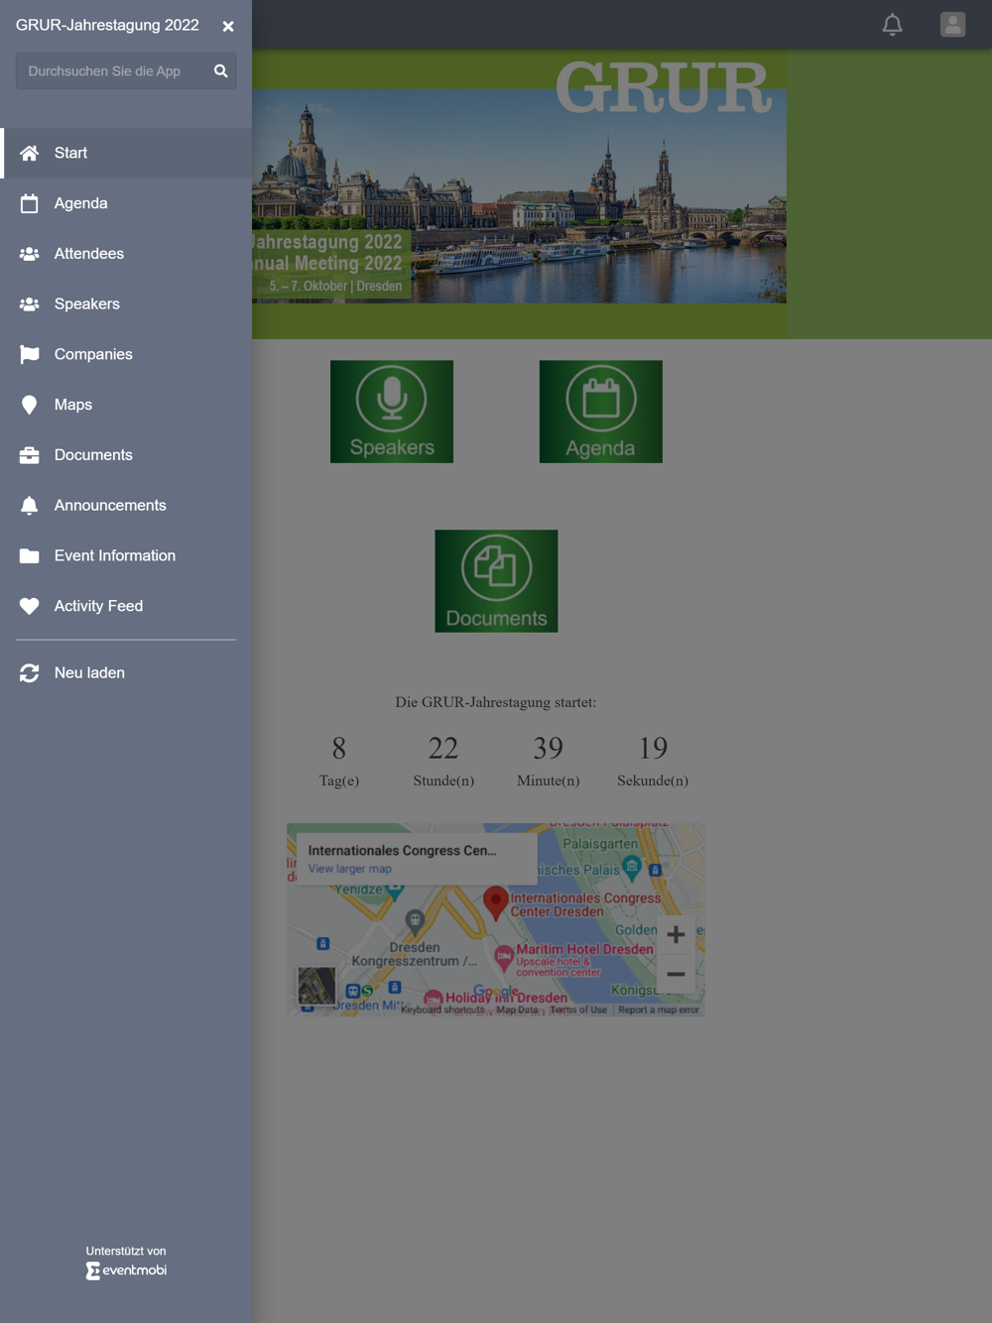Image resolution: width=992 pixels, height=1323 pixels.
Task: Open the user profile avatar icon
Action: tap(952, 25)
